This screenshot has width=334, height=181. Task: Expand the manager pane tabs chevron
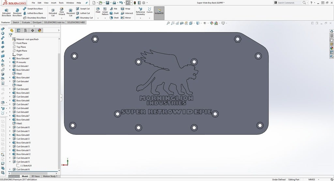click(59, 30)
